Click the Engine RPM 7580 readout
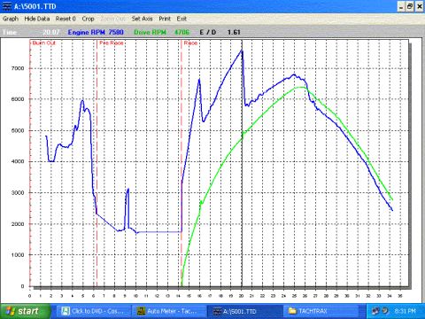 point(96,32)
